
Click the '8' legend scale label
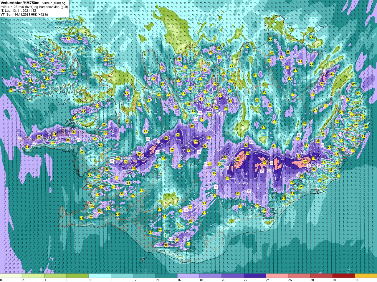tap(90, 280)
